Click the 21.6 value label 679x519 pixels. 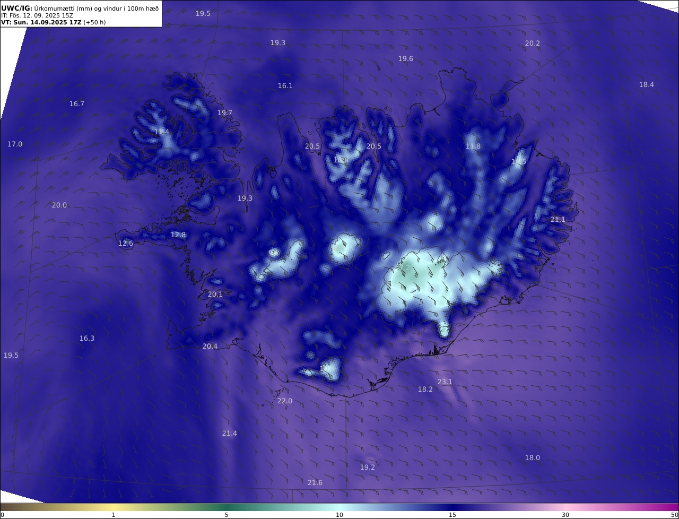tap(315, 483)
